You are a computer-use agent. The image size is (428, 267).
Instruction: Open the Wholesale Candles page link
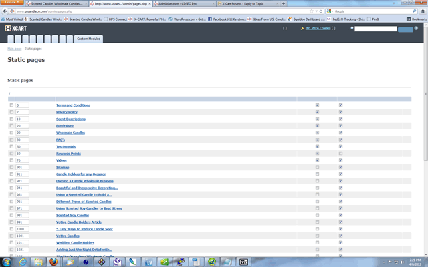[70, 133]
